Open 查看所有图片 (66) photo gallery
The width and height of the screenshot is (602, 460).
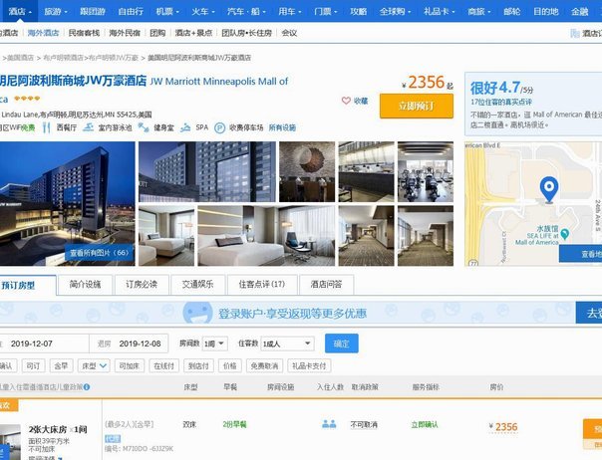(x=100, y=253)
